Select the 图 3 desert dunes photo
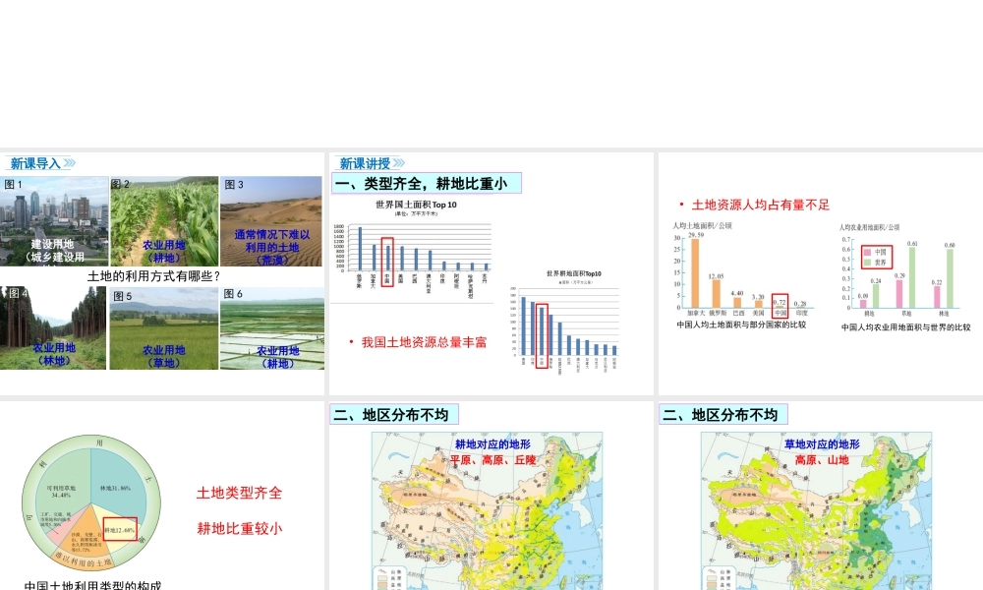 (271, 220)
